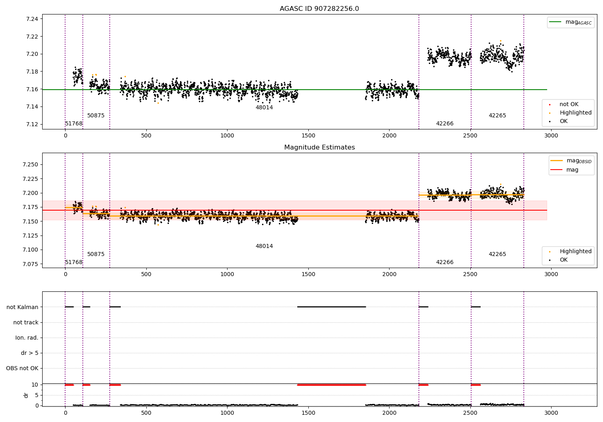The image size is (603, 422).
Task: Click the 10 tick on the dr axis
Action: (x=35, y=385)
